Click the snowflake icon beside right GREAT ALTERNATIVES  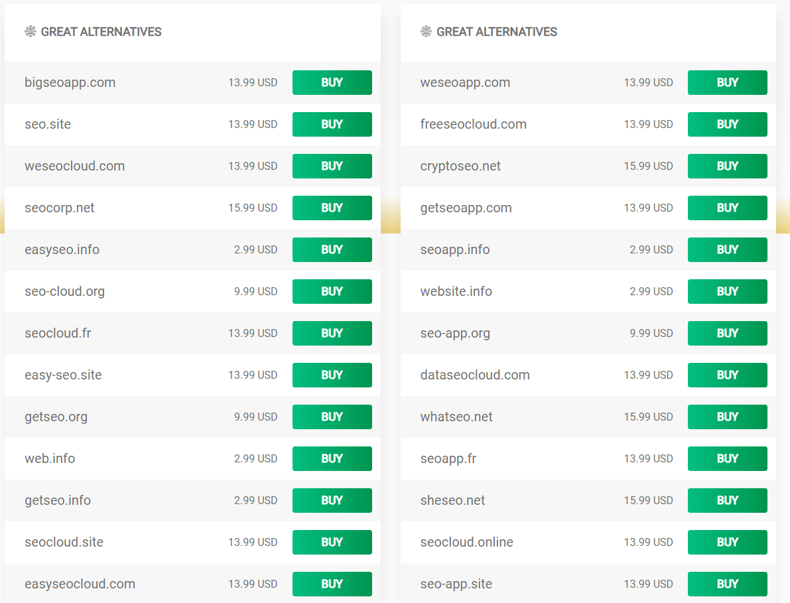[x=425, y=31]
